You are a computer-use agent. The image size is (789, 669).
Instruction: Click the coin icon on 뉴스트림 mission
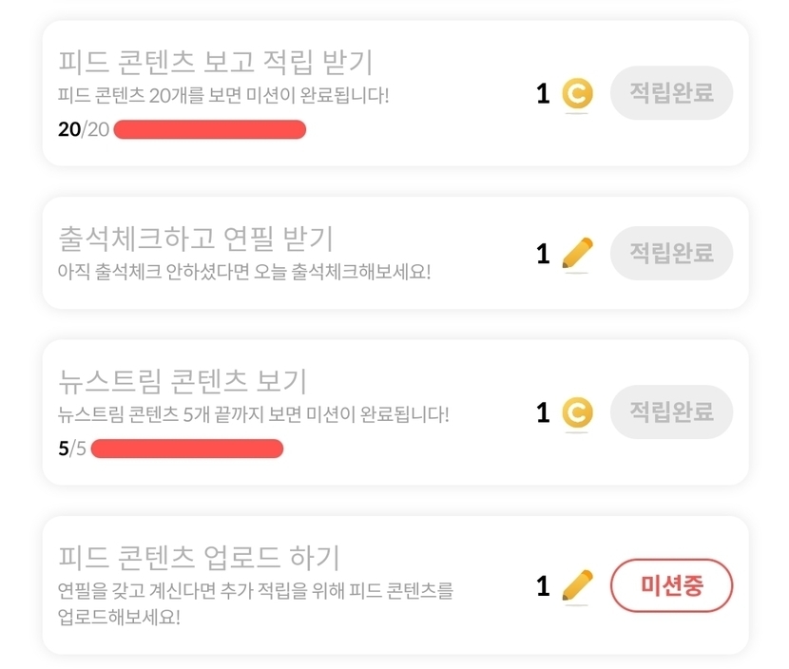coord(577,412)
